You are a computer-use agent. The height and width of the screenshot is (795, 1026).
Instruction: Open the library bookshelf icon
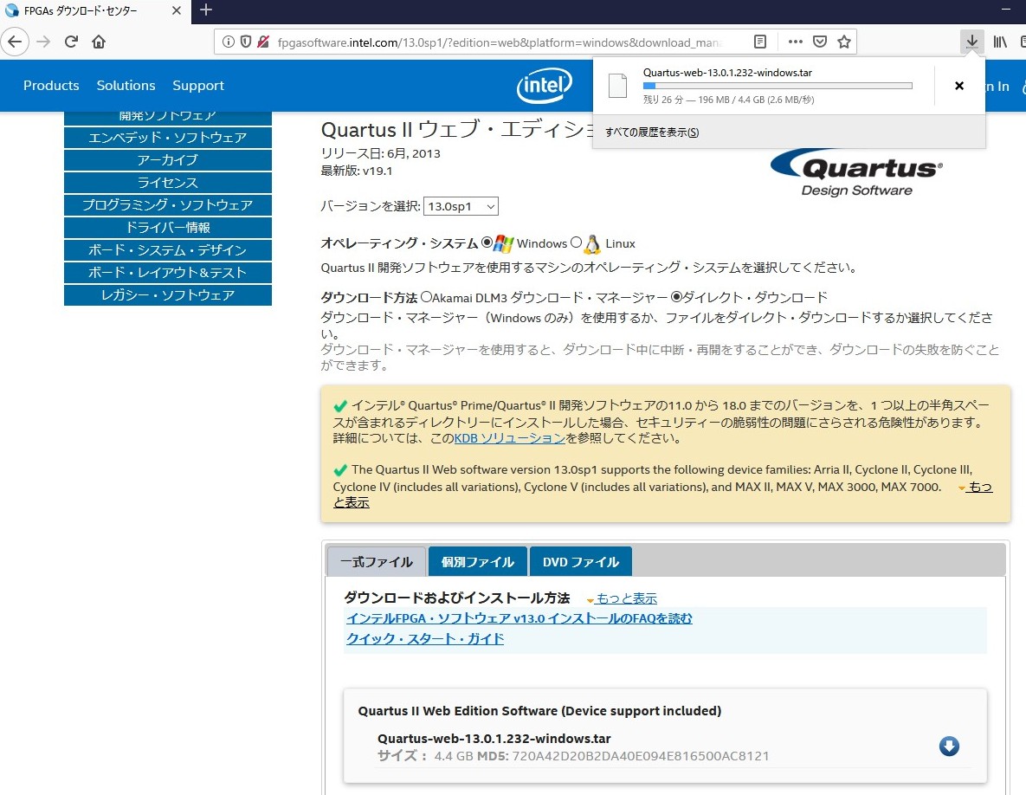[x=1000, y=42]
